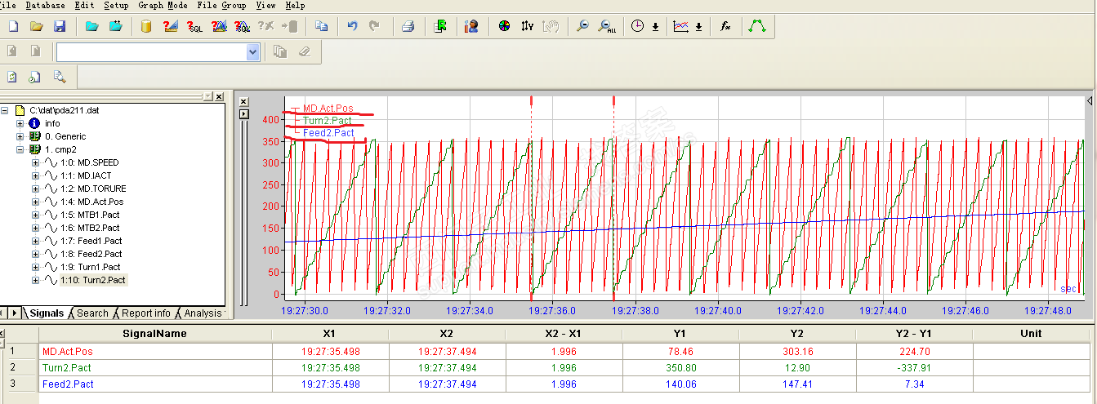Click the new document toolbar icon
This screenshot has width=1097, height=404.
click(13, 26)
